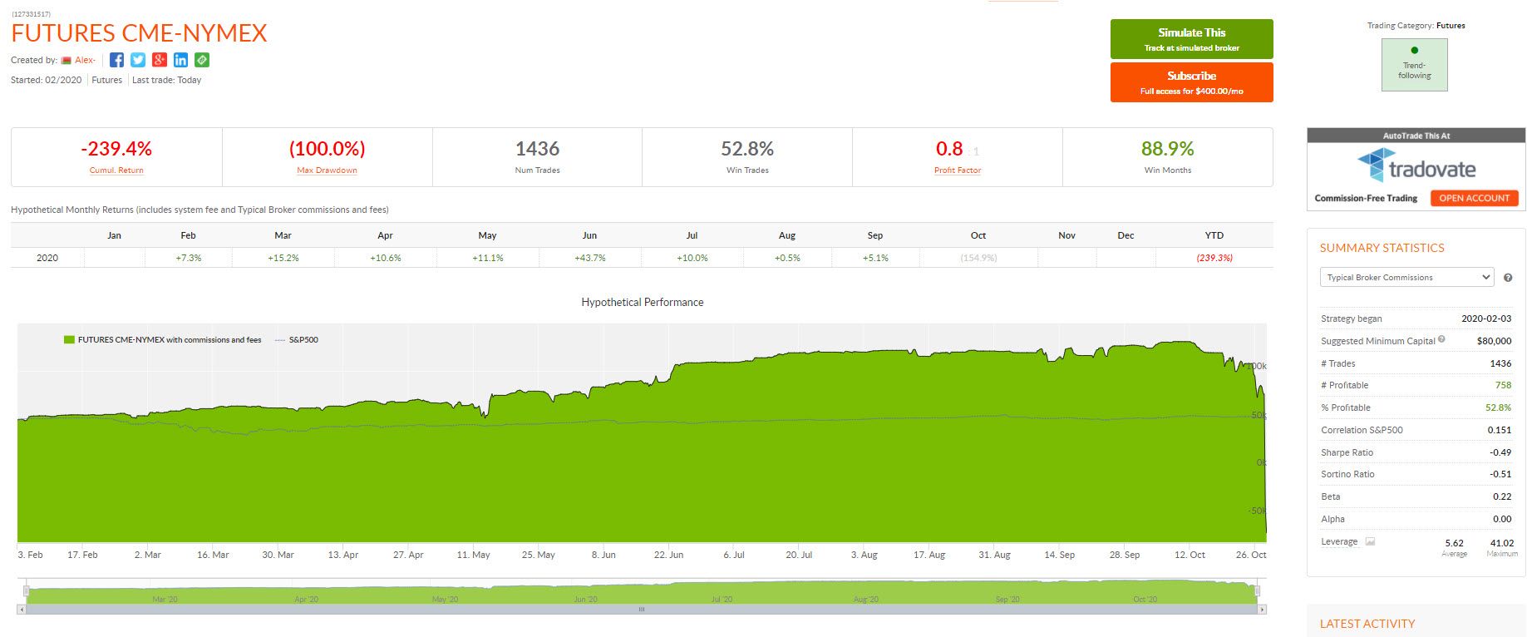The width and height of the screenshot is (1527, 637).
Task: Click left handle of chart range navigator
Action: pyautogui.click(x=27, y=591)
